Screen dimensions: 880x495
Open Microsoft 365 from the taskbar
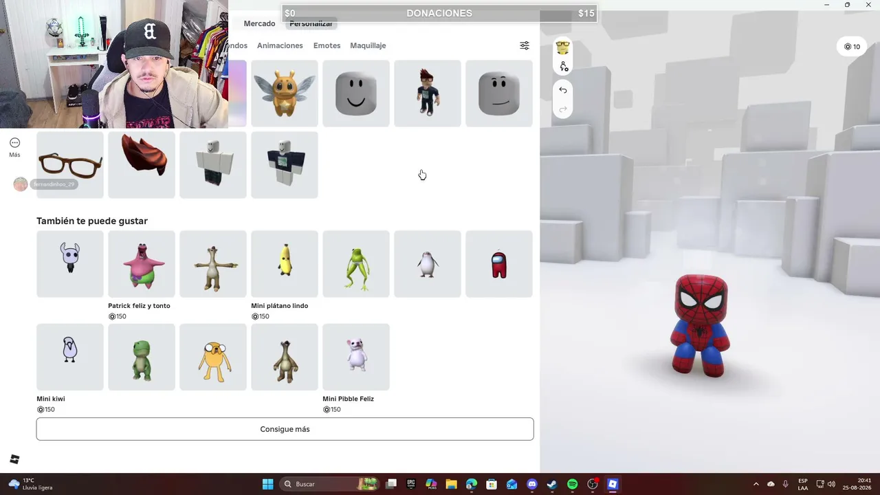coord(431,484)
